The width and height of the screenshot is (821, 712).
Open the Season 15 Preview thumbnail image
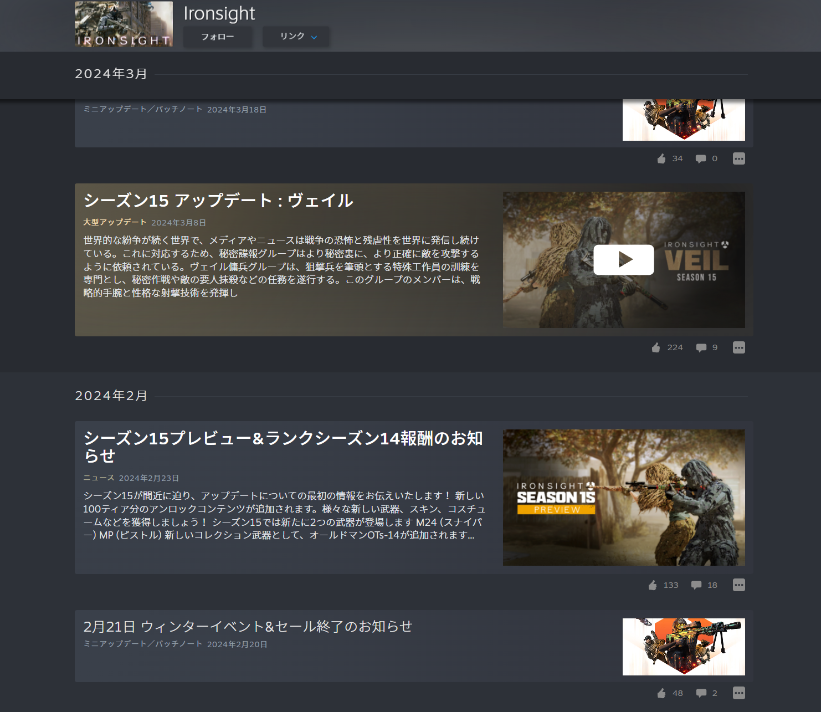click(624, 498)
